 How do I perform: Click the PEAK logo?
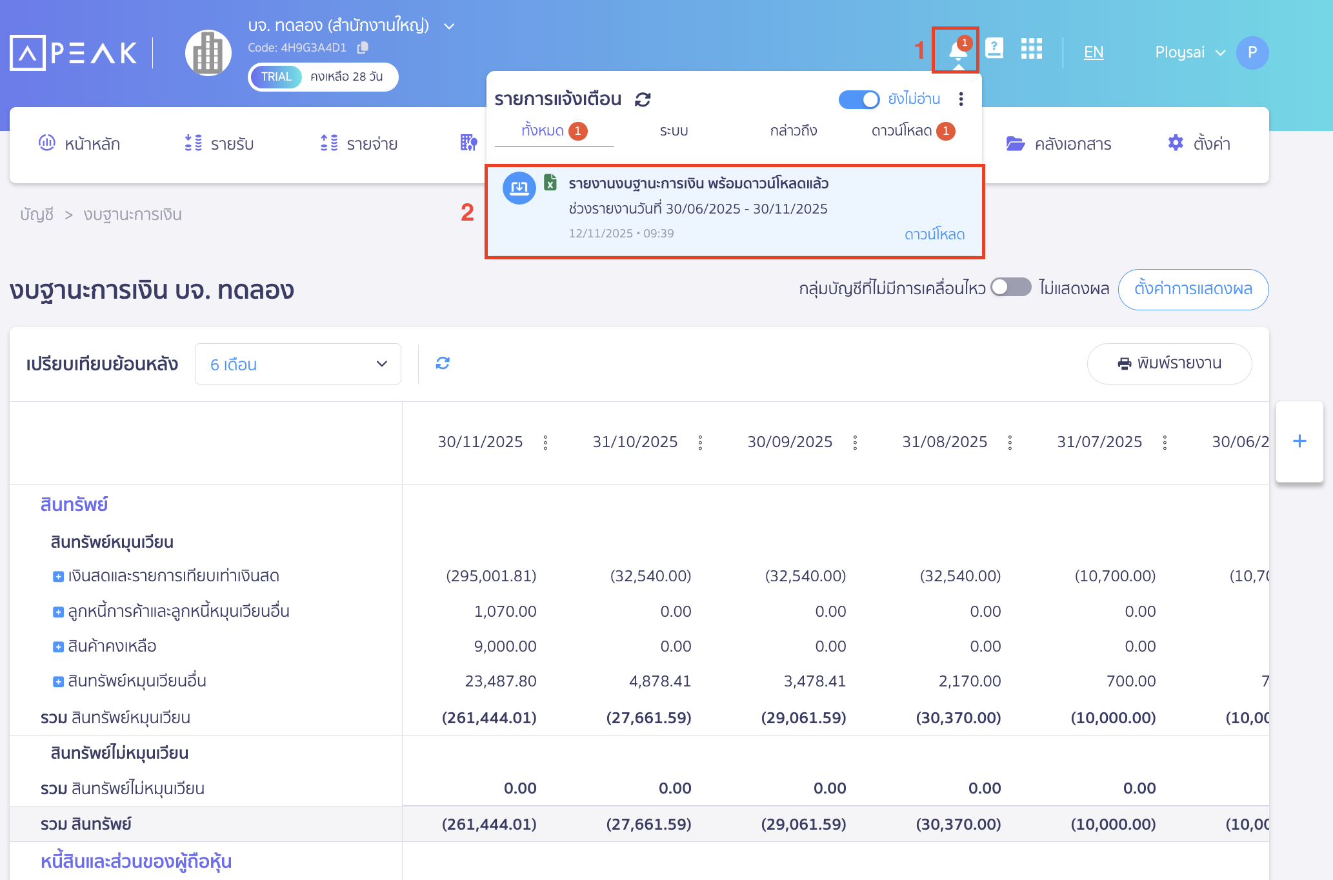[73, 52]
